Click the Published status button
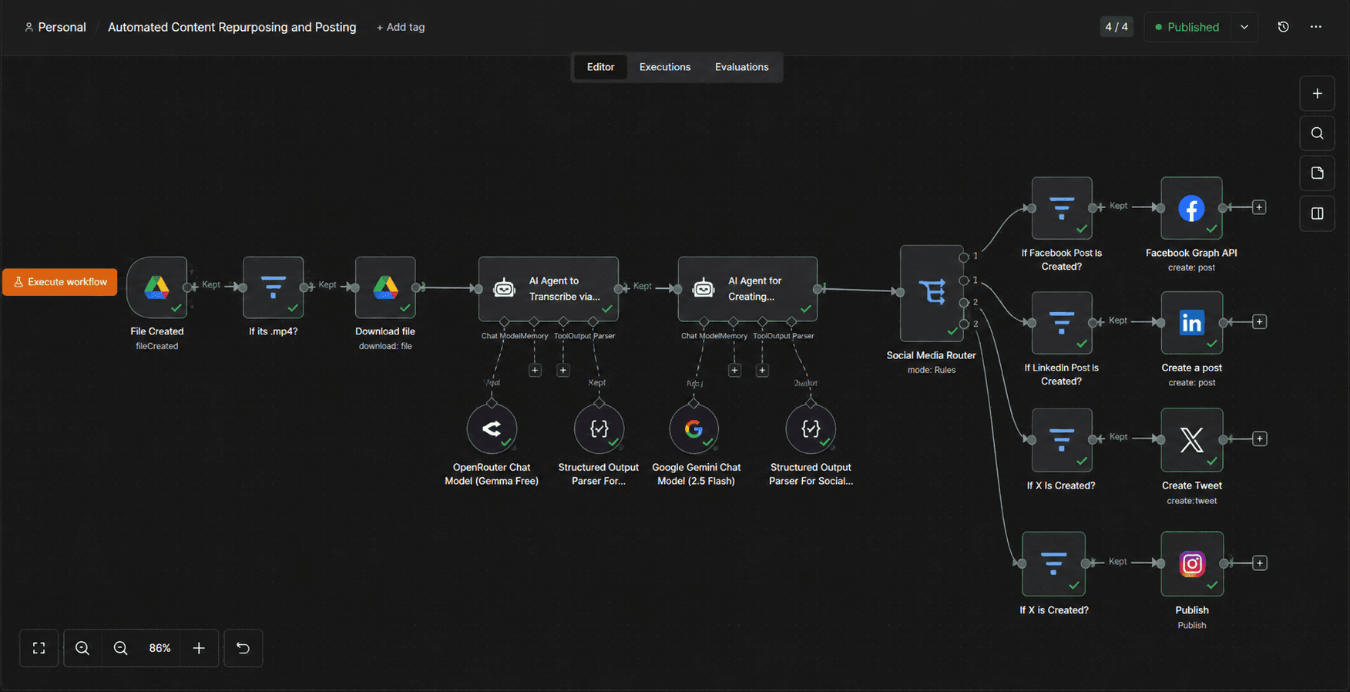This screenshot has width=1350, height=692. (1187, 27)
